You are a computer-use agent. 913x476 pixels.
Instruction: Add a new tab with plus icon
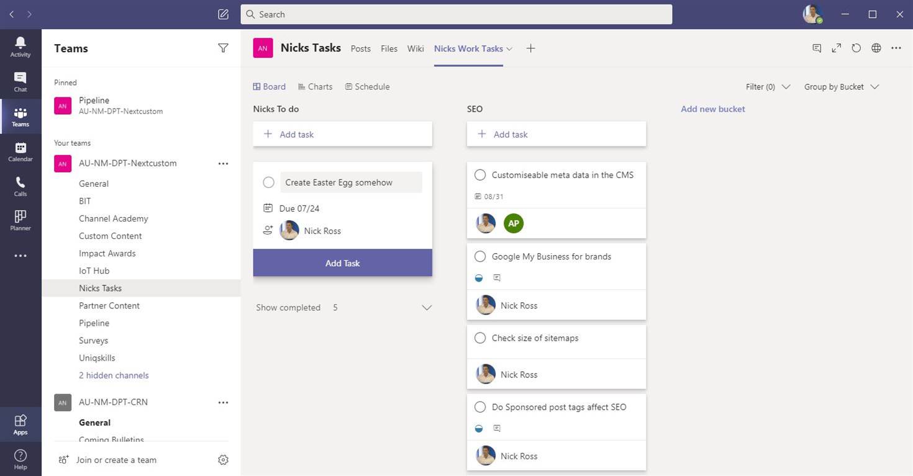pyautogui.click(x=530, y=48)
